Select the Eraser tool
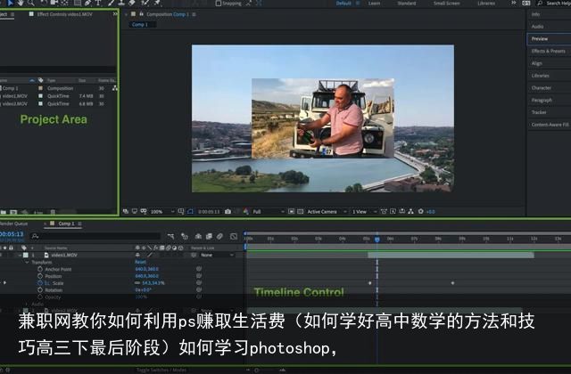This screenshot has height=374, width=571. (x=132, y=3)
